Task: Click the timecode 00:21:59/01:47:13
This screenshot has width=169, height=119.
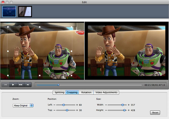Action: click(x=155, y=85)
